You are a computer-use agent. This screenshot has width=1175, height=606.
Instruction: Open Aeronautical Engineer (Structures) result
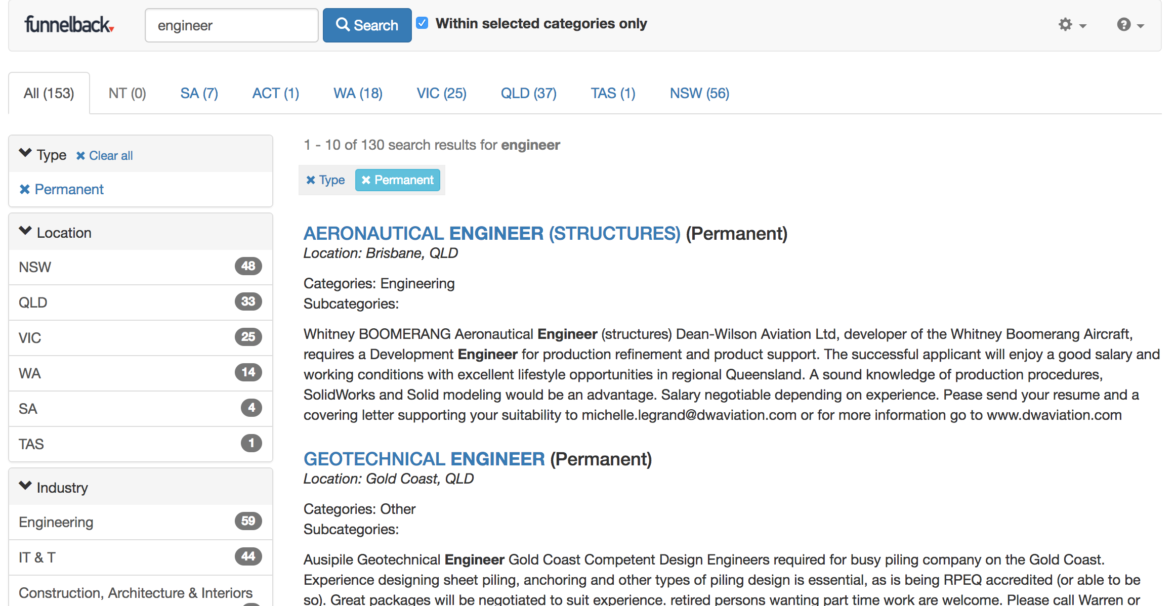[x=491, y=233]
